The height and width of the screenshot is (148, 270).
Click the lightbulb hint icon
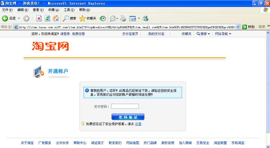click(x=83, y=123)
